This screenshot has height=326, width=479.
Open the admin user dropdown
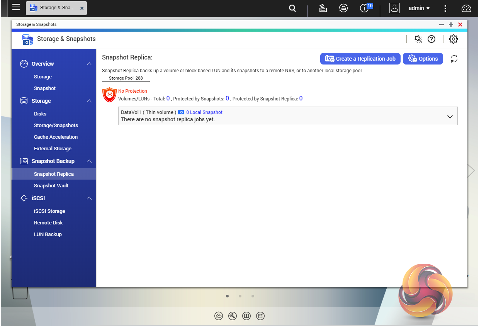click(x=419, y=8)
